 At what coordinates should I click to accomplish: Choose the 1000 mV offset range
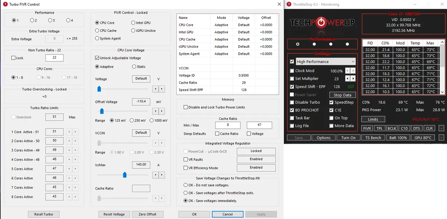152,120
